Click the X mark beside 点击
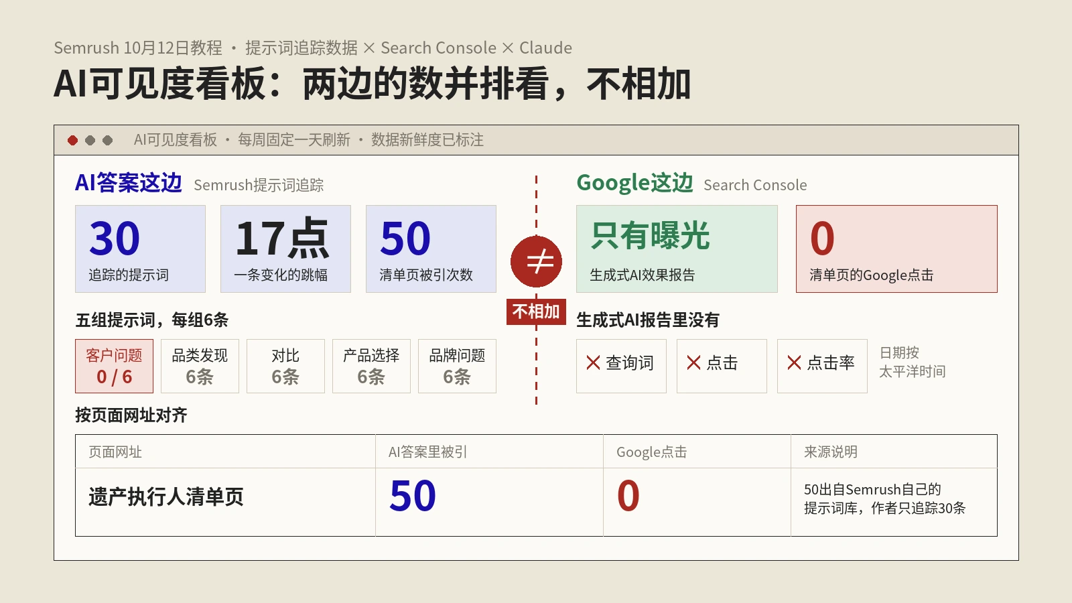 tap(693, 362)
